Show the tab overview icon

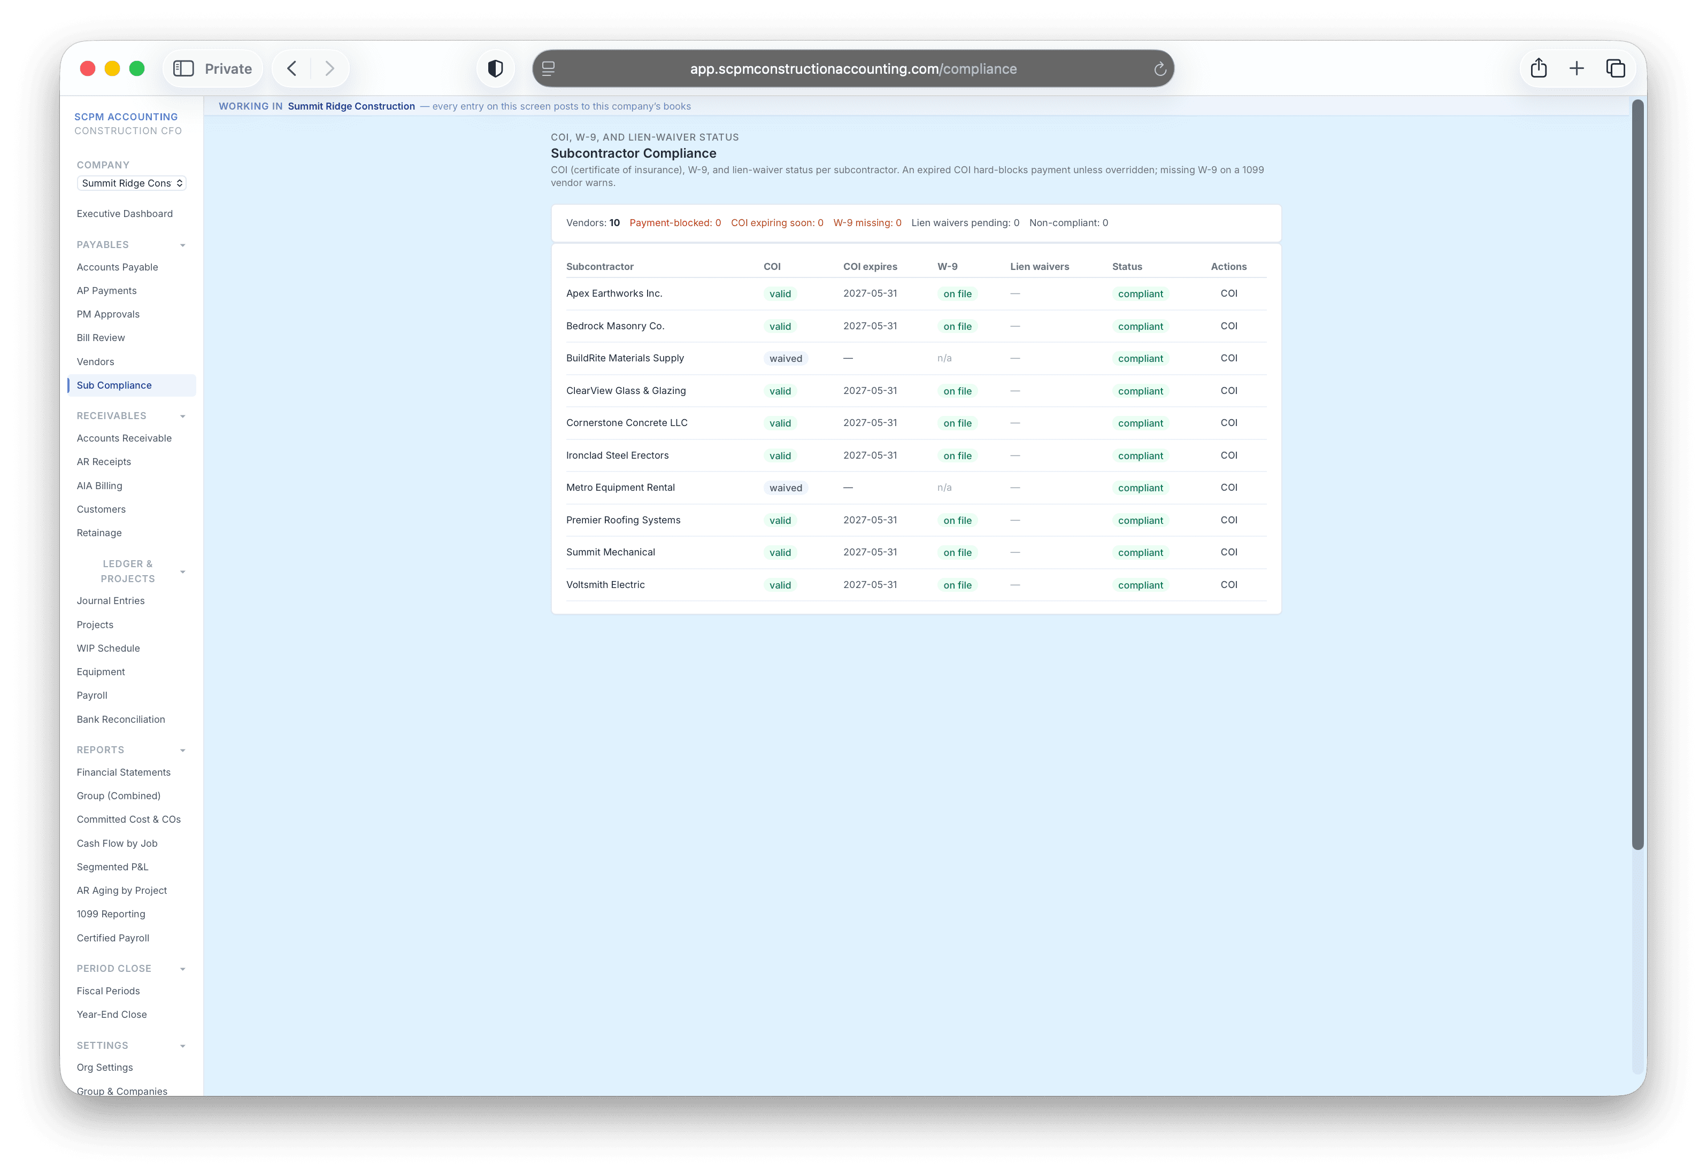coord(1615,68)
